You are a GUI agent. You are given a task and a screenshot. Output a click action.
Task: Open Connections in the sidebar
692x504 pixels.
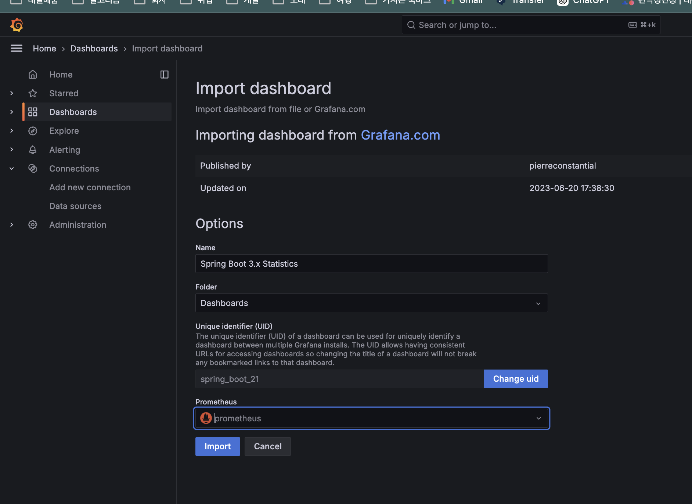[x=74, y=169]
